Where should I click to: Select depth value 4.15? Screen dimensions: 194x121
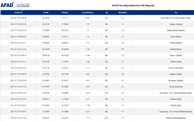[88, 99]
